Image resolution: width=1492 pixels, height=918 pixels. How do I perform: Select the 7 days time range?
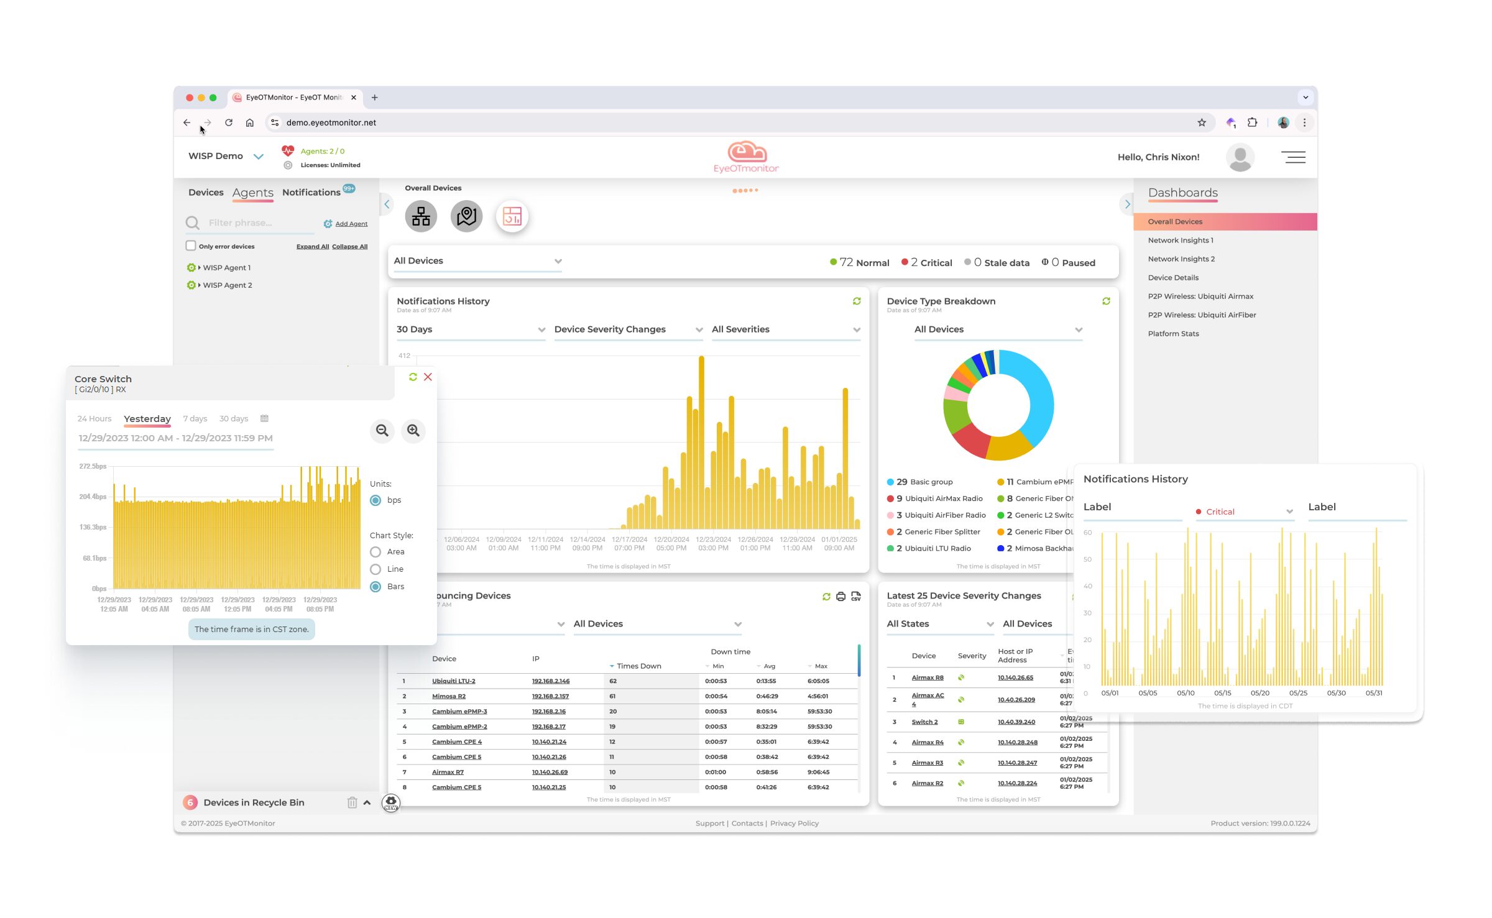click(195, 419)
